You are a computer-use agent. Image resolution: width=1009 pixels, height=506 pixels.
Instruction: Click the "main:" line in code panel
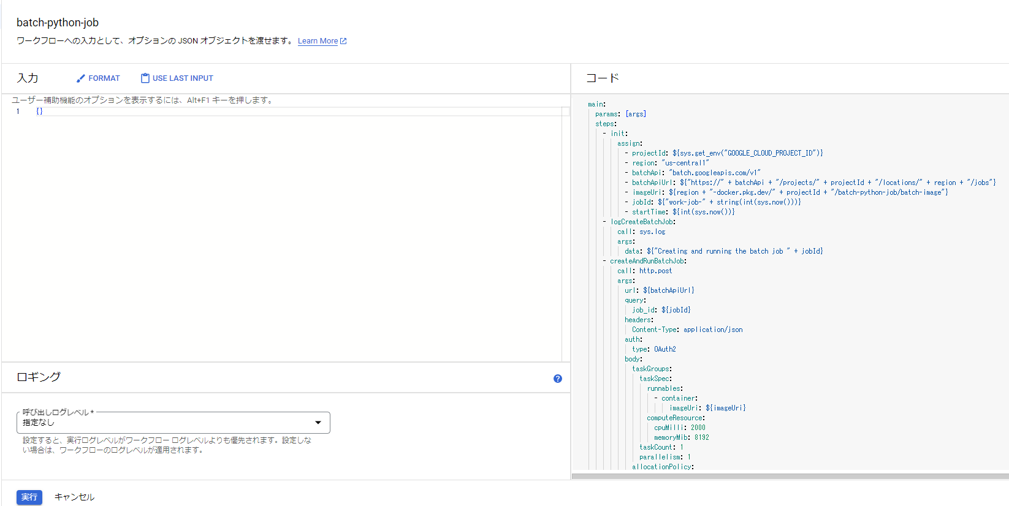pos(596,104)
